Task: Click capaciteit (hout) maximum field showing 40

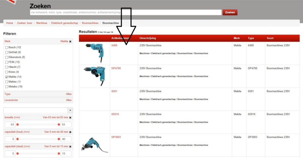Action: [x=66, y=139]
